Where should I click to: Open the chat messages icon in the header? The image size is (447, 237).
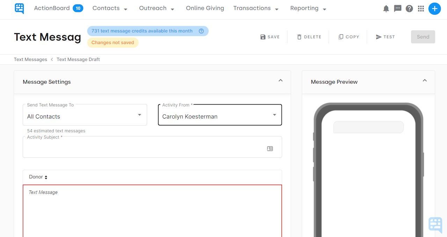(397, 8)
